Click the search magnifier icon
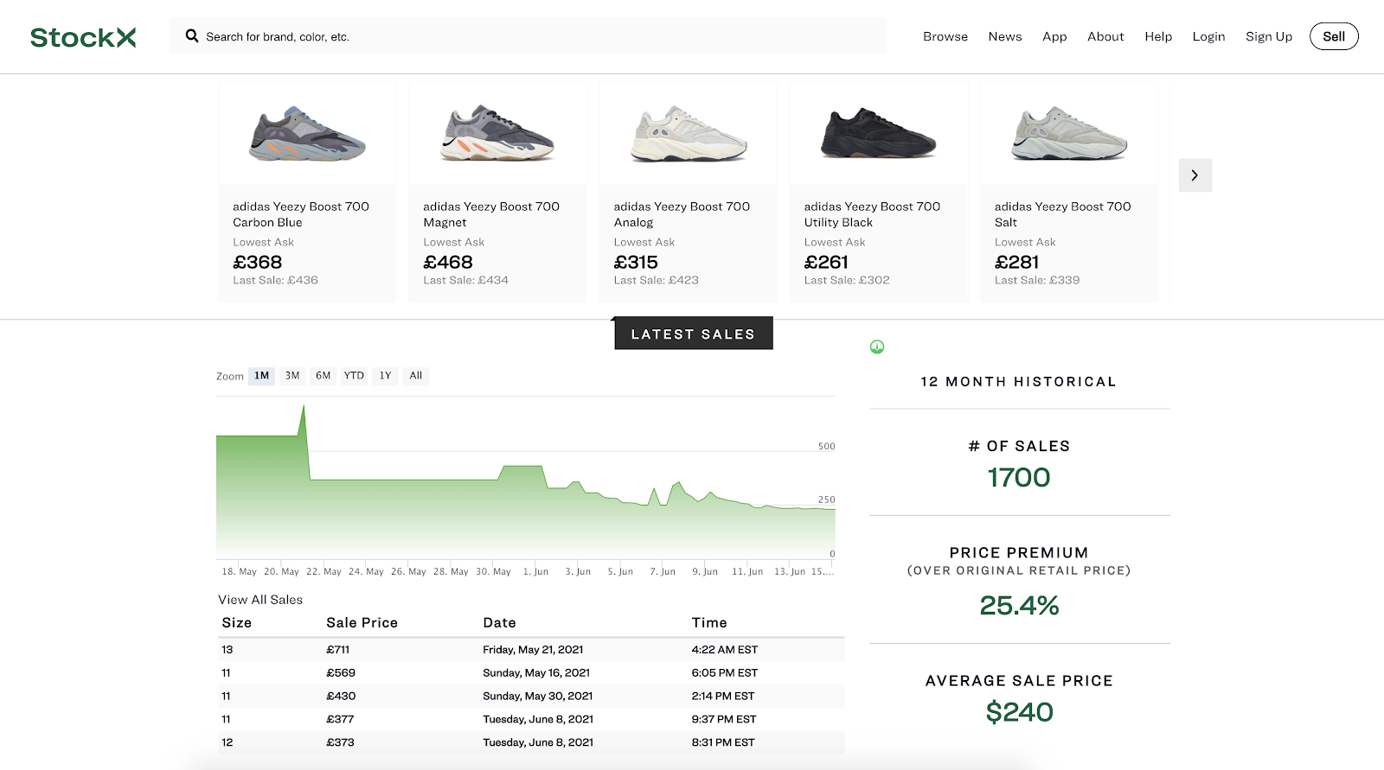The width and height of the screenshot is (1384, 770). (192, 36)
